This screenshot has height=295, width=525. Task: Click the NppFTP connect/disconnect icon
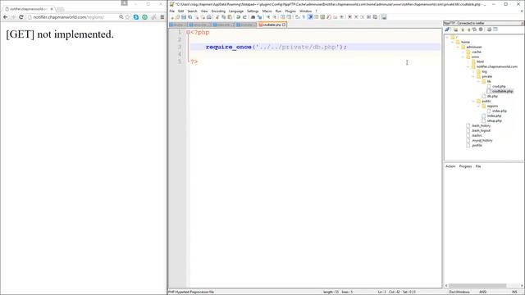(447, 29)
